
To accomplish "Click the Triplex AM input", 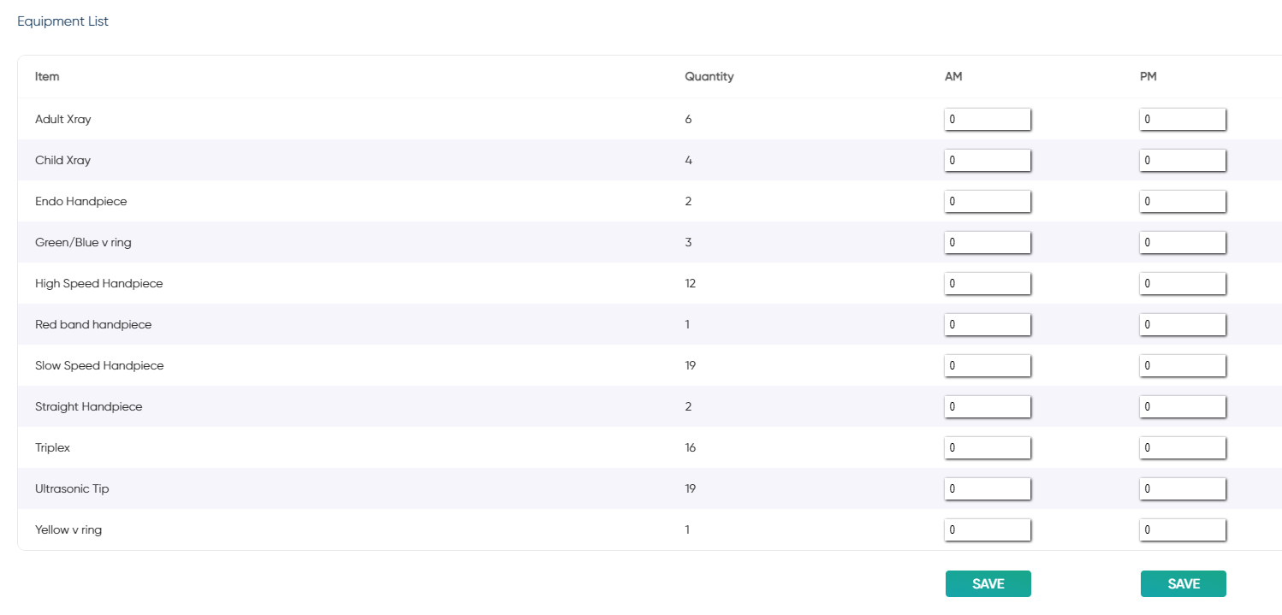I will (x=988, y=448).
